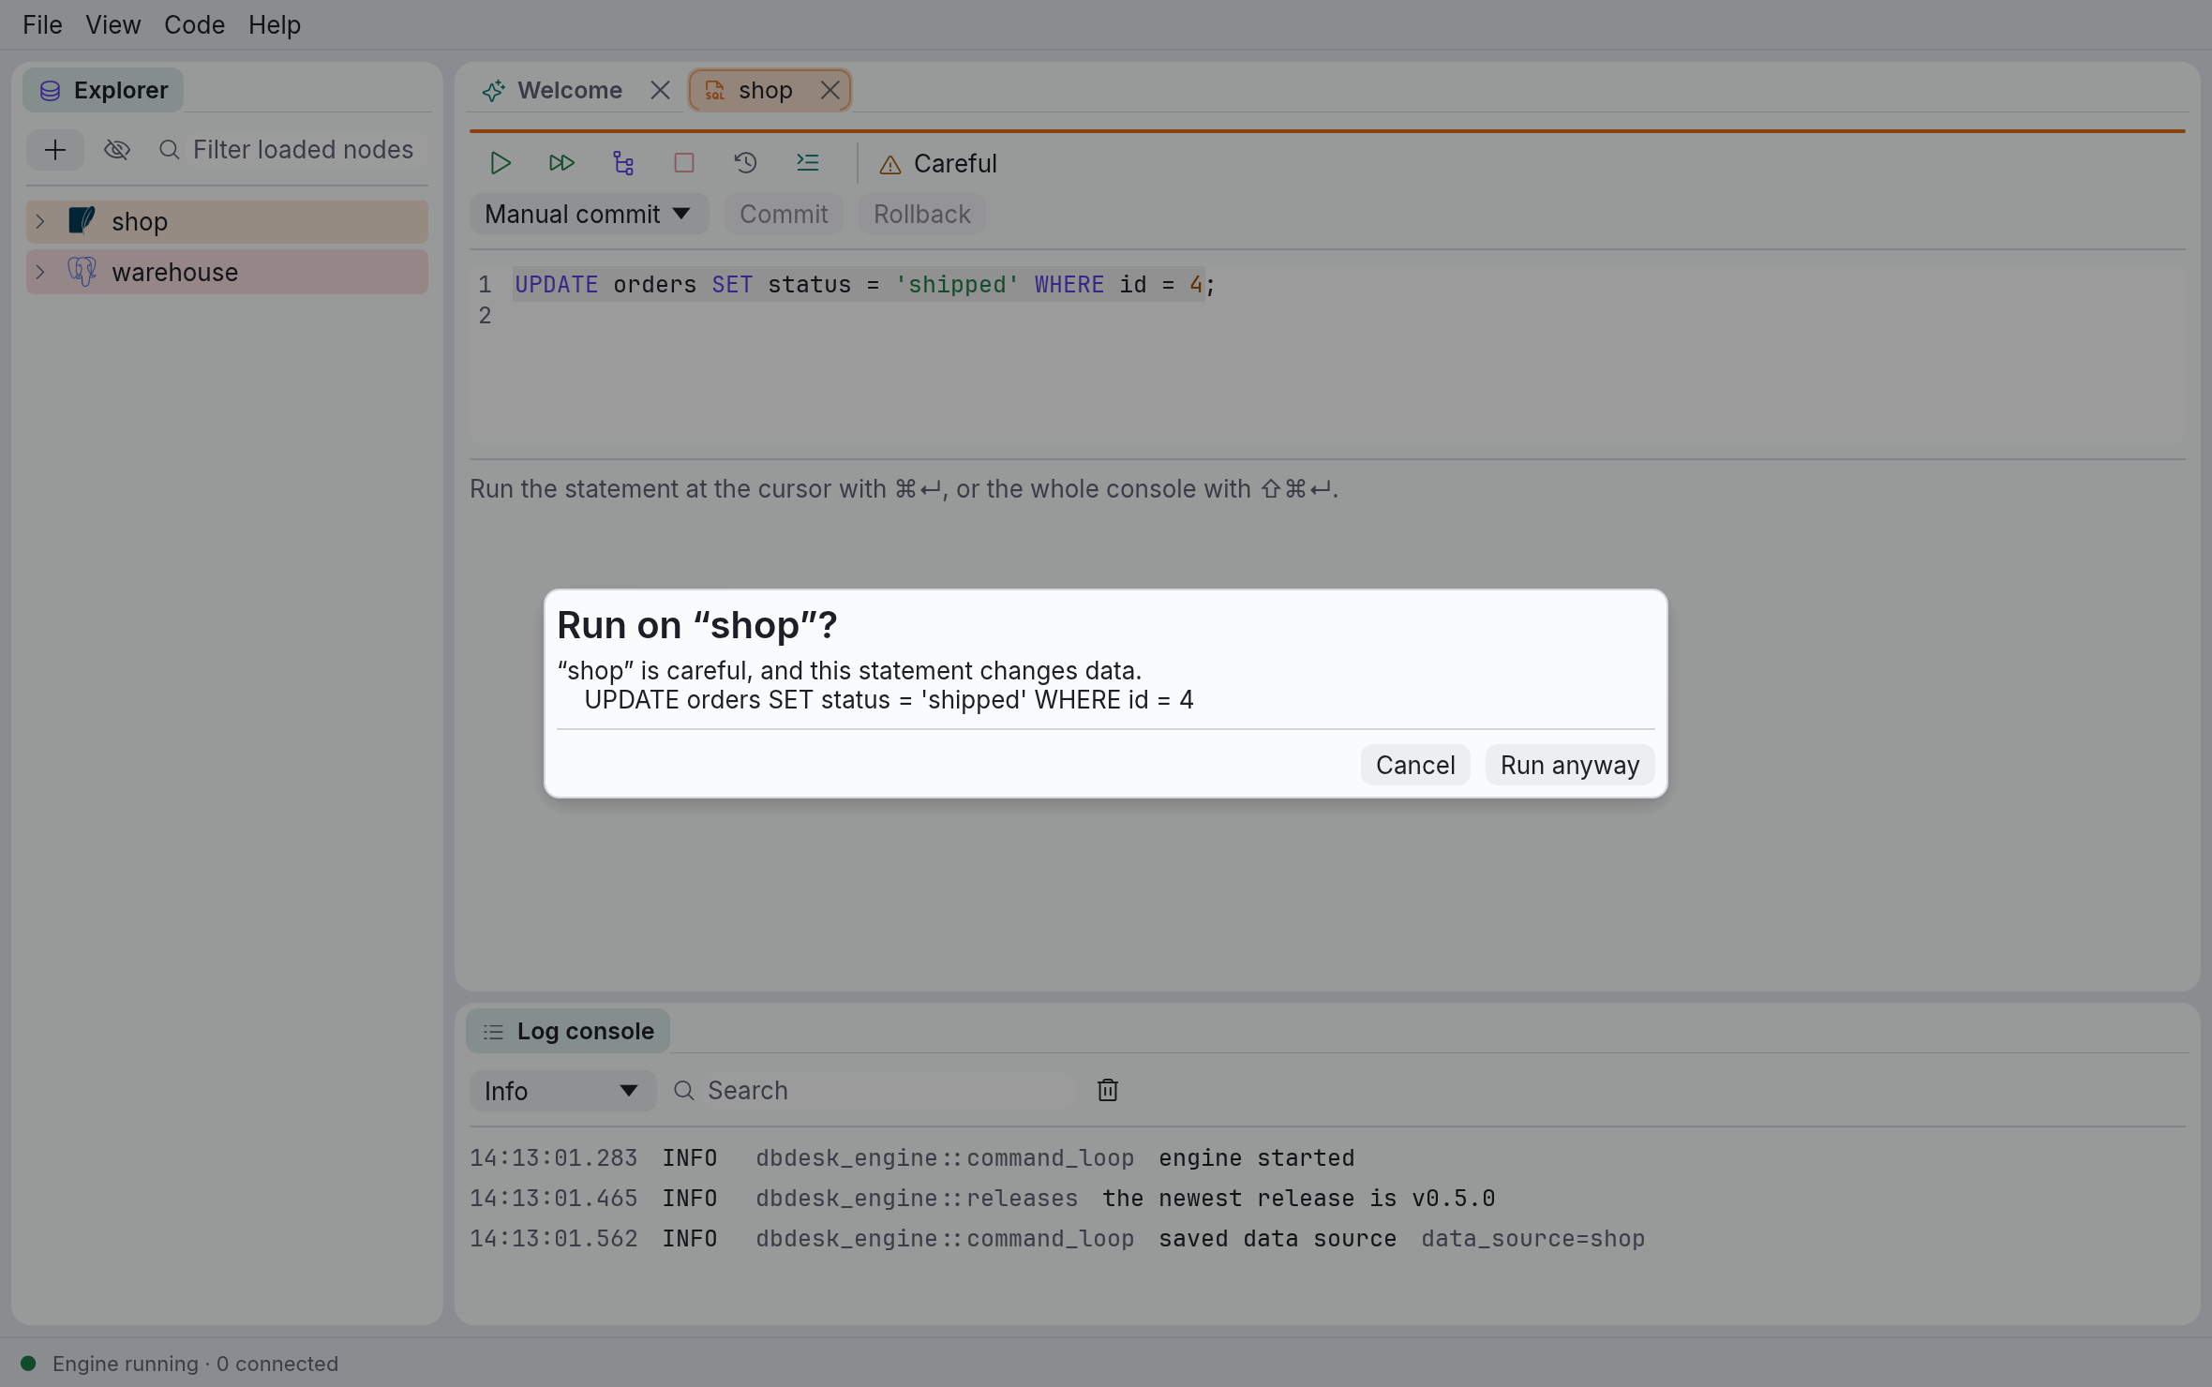Image resolution: width=2212 pixels, height=1387 pixels.
Task: Close the shop console tab
Action: 829,90
